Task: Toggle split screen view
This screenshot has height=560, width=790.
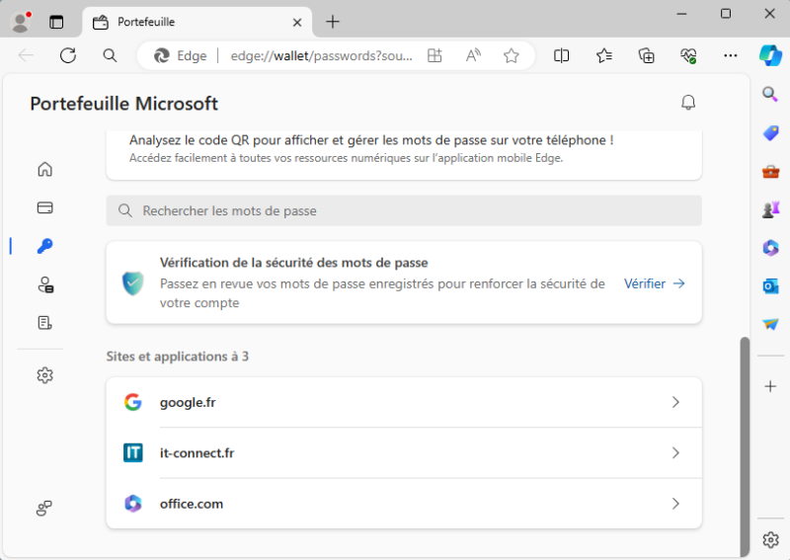Action: tap(562, 56)
